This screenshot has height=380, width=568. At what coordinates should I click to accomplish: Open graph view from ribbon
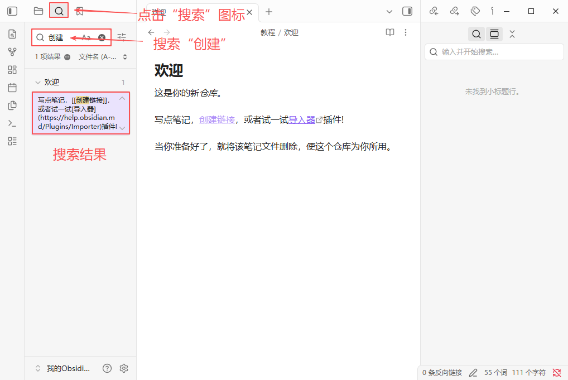(12, 52)
